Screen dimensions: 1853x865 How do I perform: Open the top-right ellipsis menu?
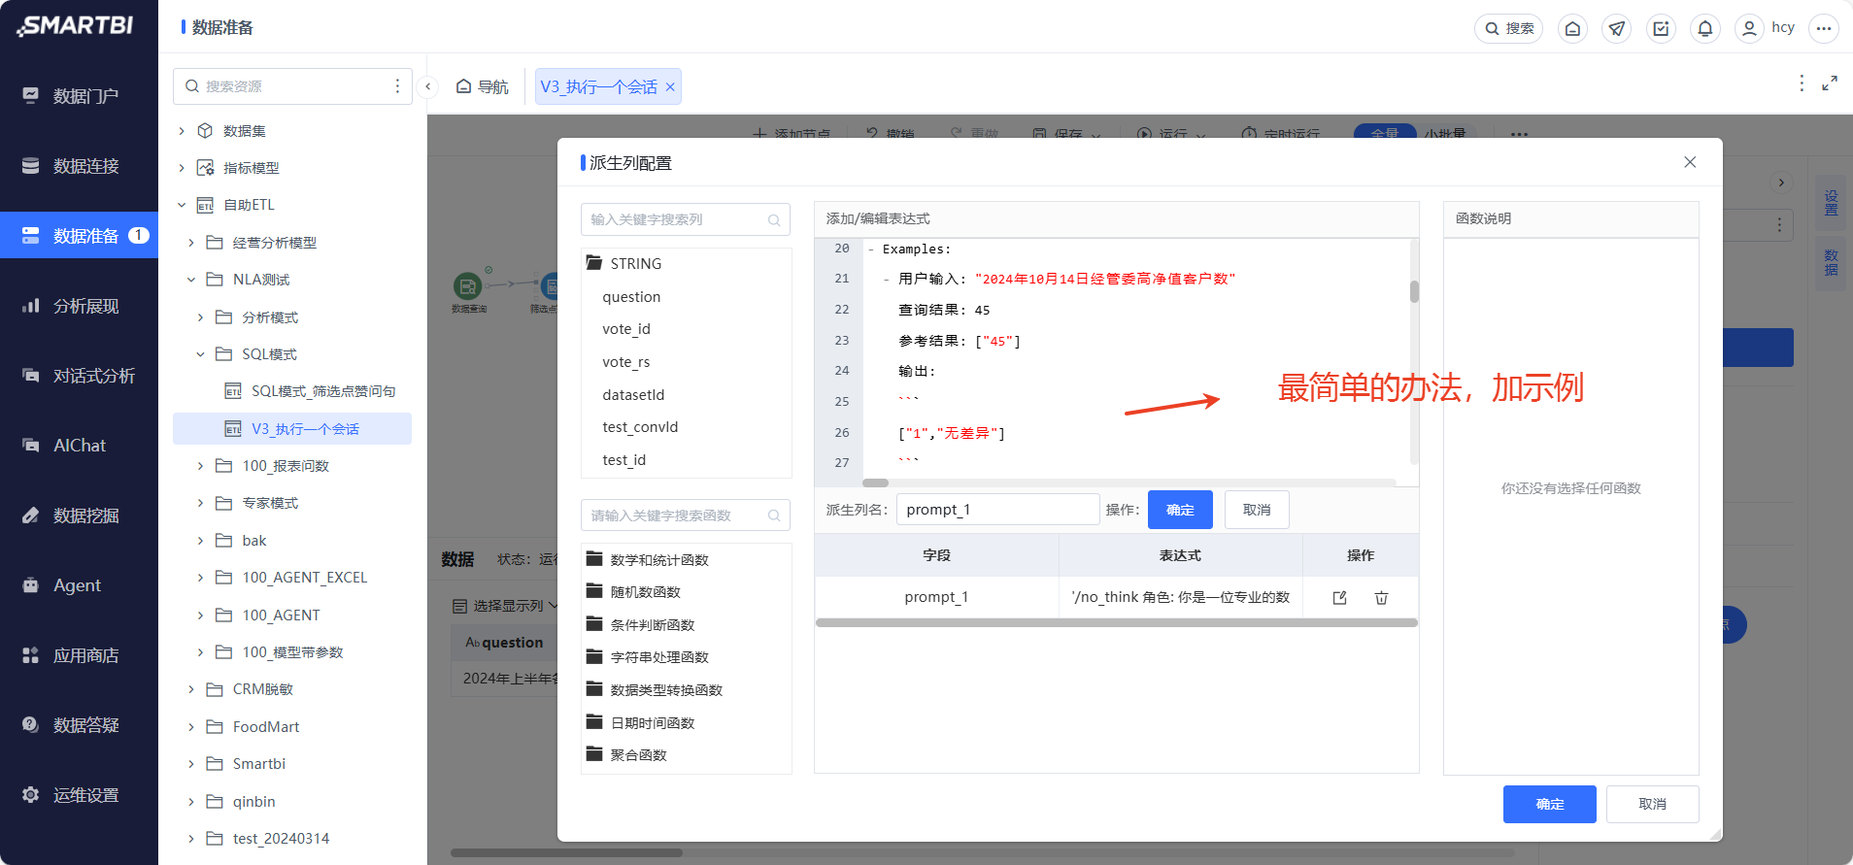pos(1823,28)
